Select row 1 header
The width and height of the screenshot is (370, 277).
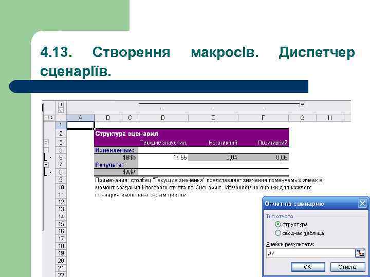click(61, 125)
